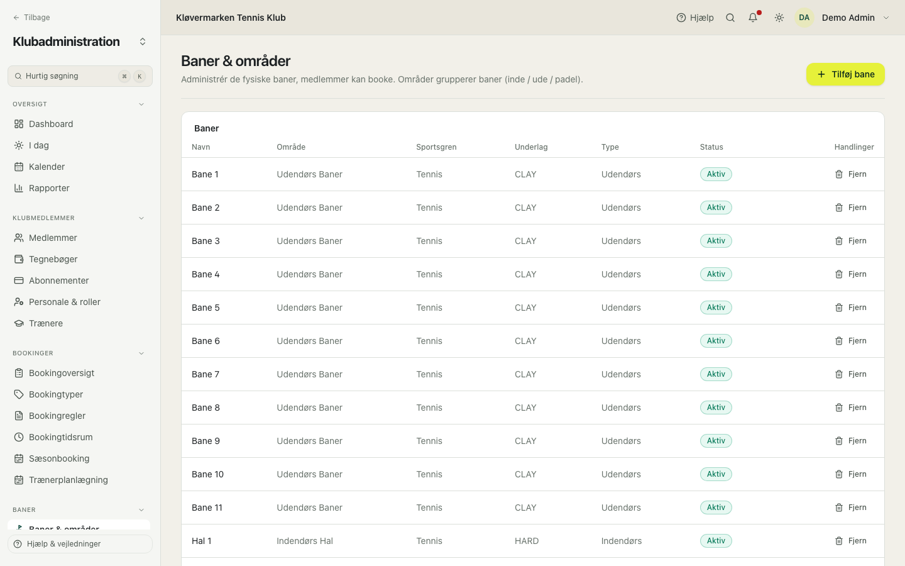Open Bookingregler in sidebar
The image size is (905, 566).
tap(80, 416)
